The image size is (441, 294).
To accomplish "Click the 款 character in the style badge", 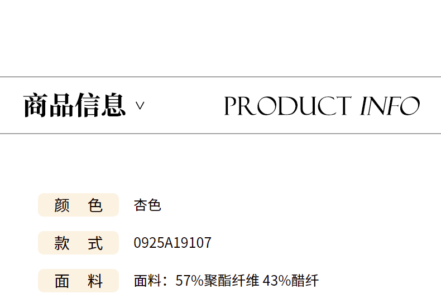I will click(x=62, y=243).
